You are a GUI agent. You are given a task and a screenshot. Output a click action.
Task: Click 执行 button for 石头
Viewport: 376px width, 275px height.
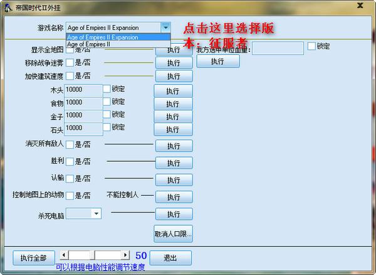coord(173,129)
